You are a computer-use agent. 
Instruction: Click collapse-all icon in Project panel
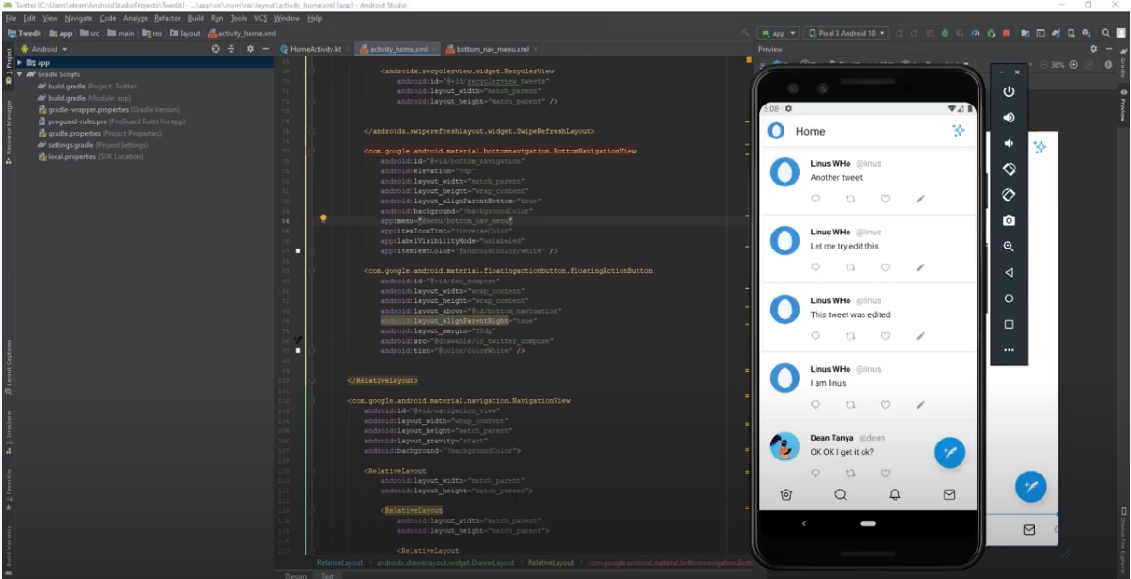tap(231, 49)
